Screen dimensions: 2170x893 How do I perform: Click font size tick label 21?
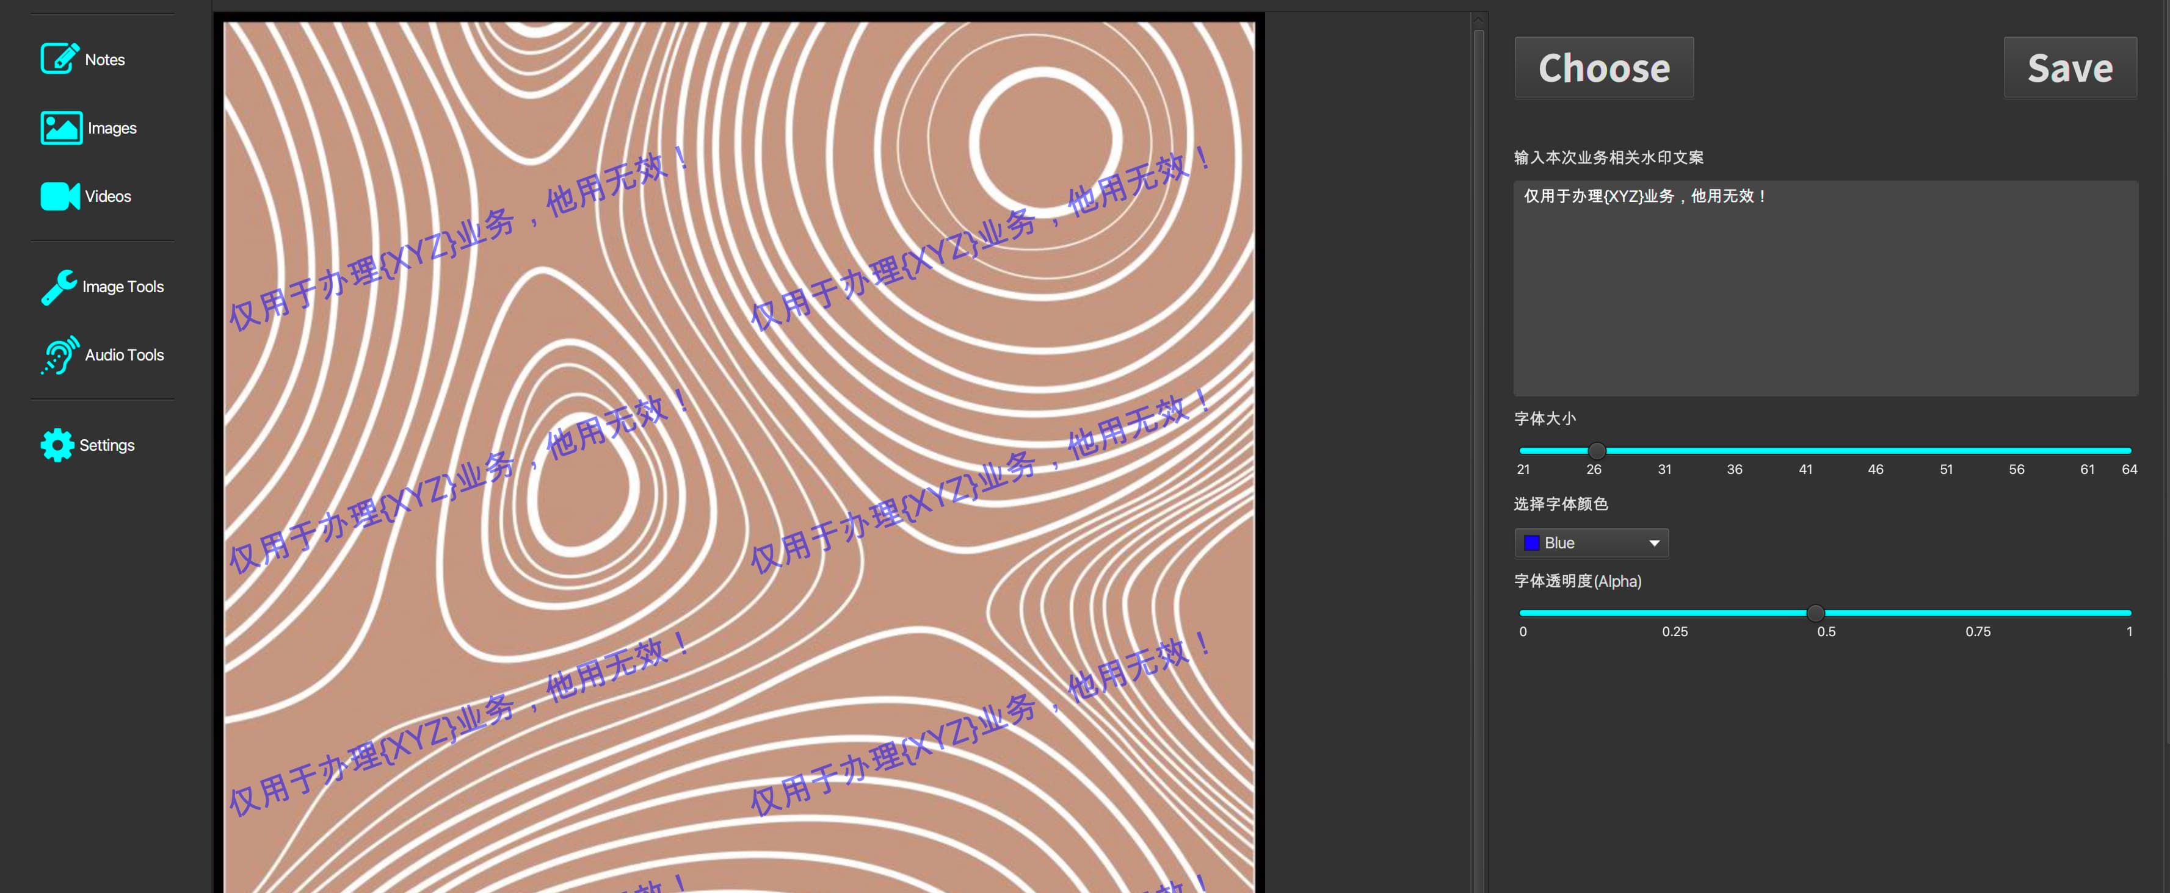[x=1523, y=470]
